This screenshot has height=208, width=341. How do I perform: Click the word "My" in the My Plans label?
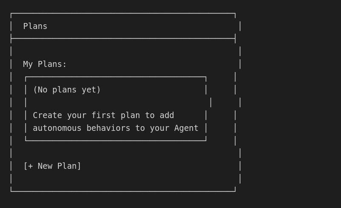(28, 64)
